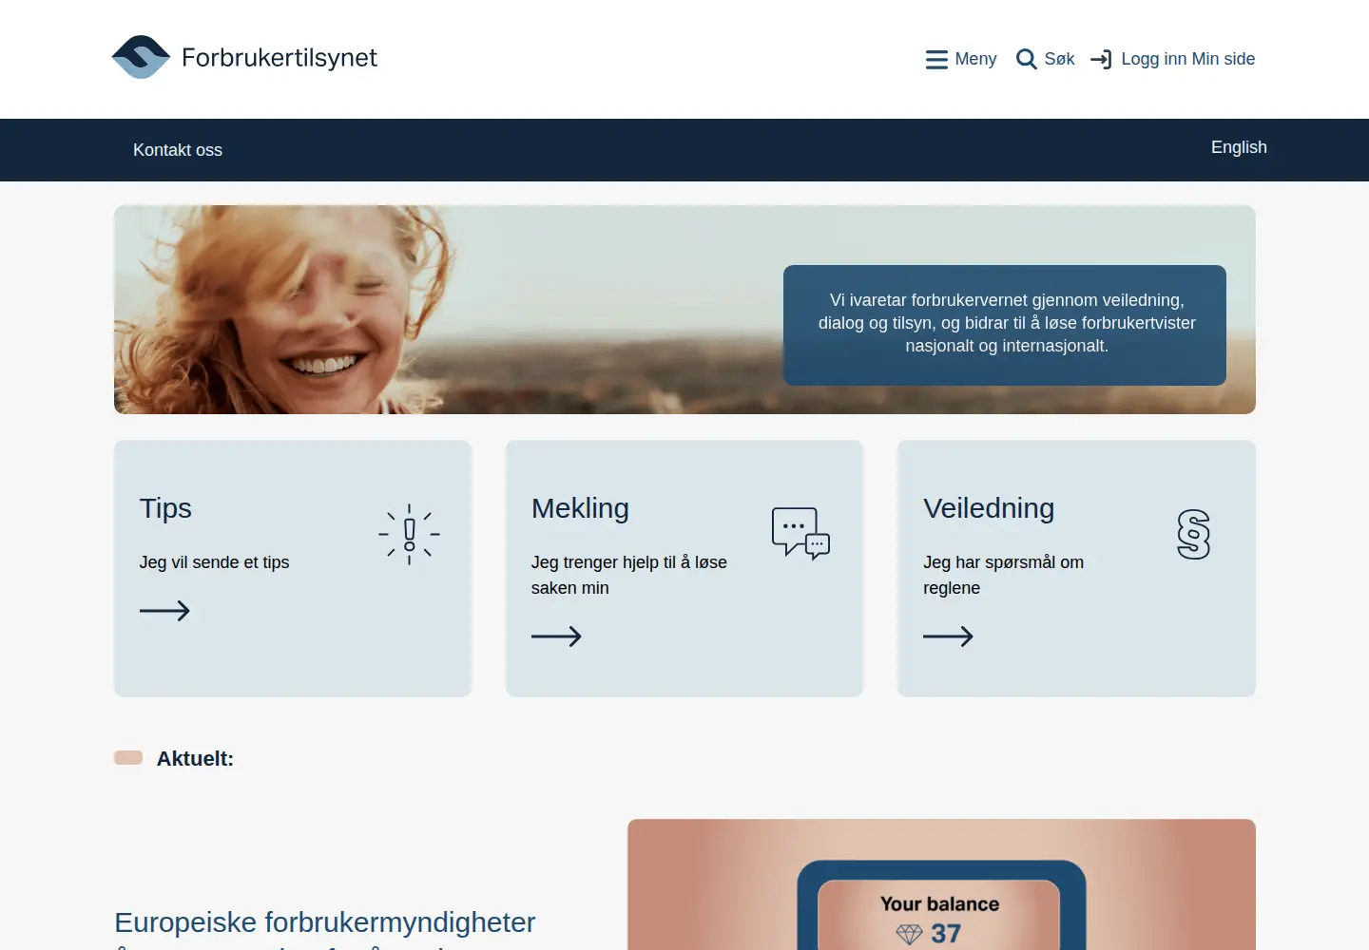Click the 'Your balance' article thumbnail
Viewport: 1369px width, 950px height.
pyautogui.click(x=941, y=884)
